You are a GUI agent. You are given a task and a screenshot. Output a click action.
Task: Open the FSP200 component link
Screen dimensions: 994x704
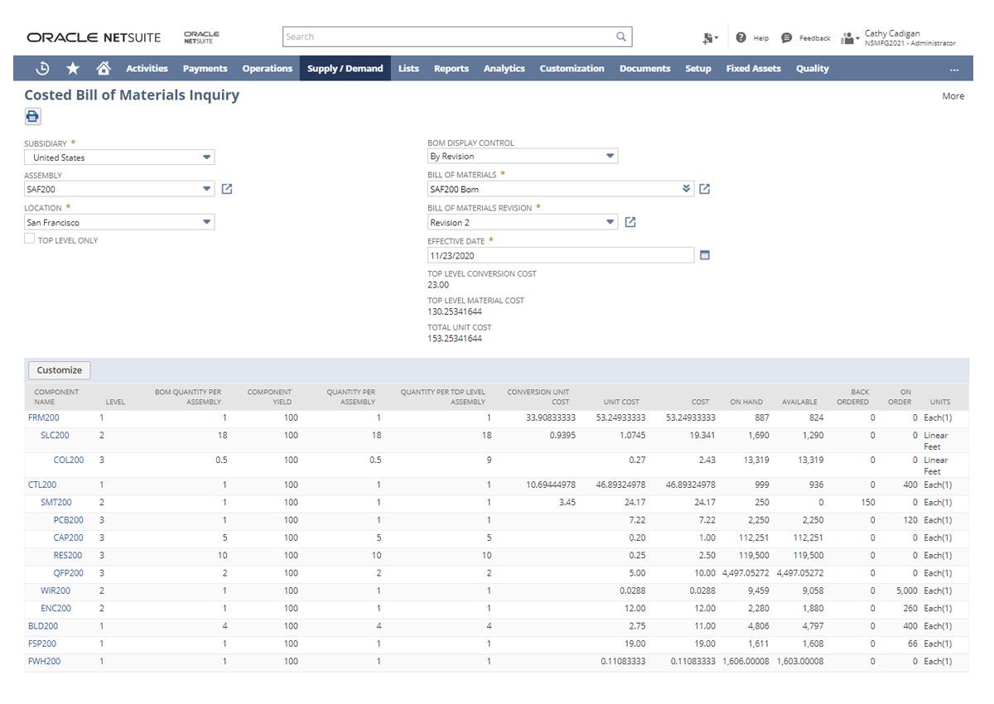point(42,644)
